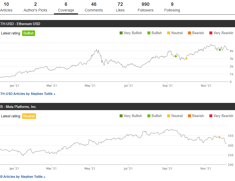Click the Jan '21 label on Meta chart
This screenshot has width=235, height=181.
tap(14, 168)
